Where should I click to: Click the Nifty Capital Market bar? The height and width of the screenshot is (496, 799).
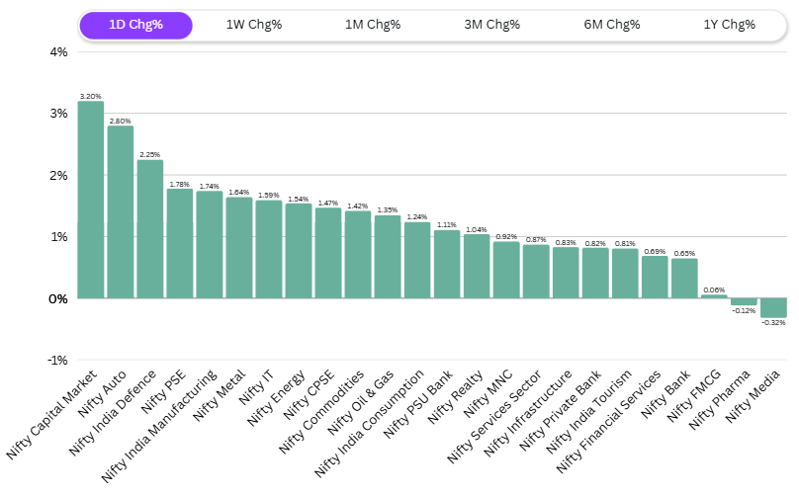91,200
